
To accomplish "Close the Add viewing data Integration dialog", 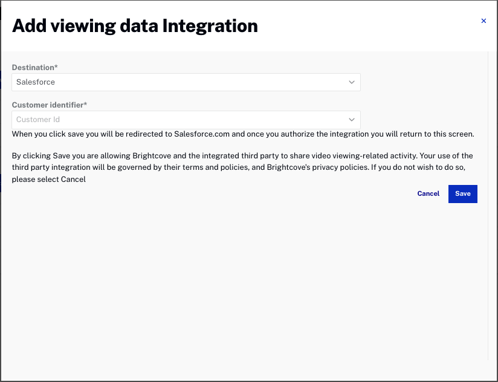I will pyautogui.click(x=483, y=21).
